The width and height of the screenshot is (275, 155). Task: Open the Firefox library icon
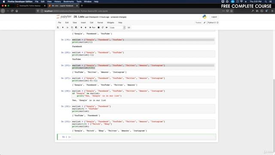point(257,11)
